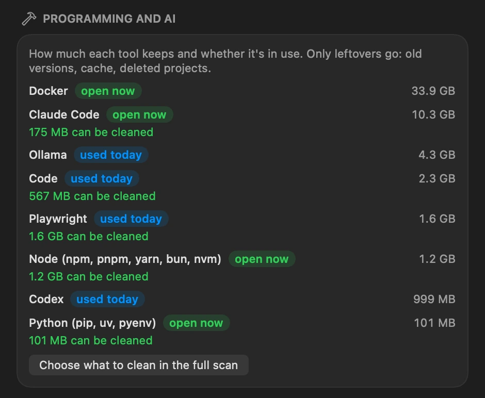The image size is (485, 398).
Task: Click '1.2 GB can be cleaned' text
Action: click(x=88, y=276)
